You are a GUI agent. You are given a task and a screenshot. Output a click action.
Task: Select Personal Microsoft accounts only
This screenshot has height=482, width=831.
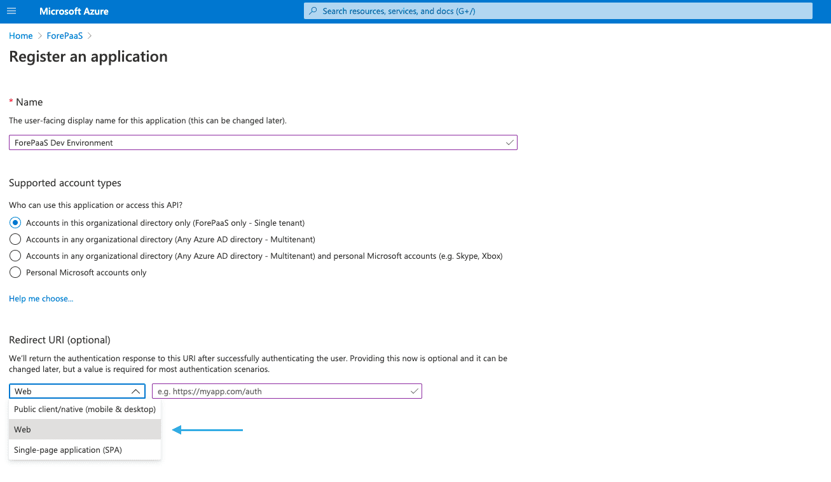[x=15, y=272]
